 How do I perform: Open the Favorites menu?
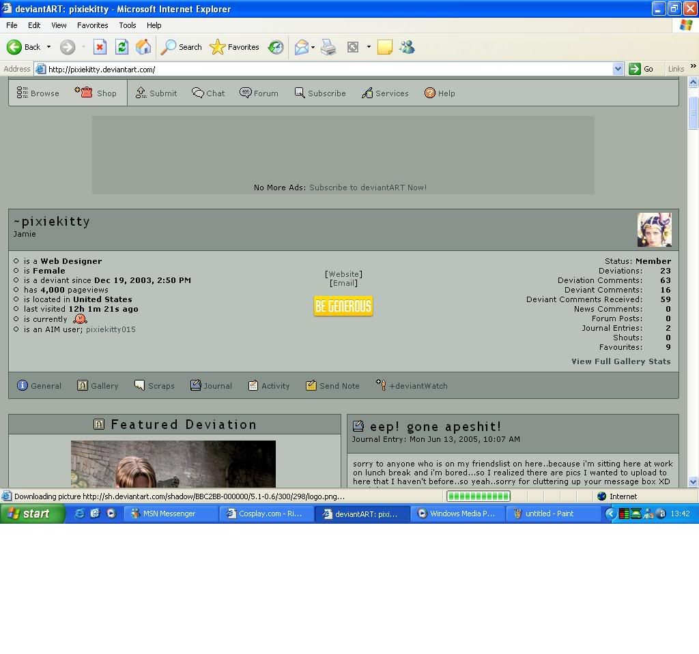click(x=92, y=25)
